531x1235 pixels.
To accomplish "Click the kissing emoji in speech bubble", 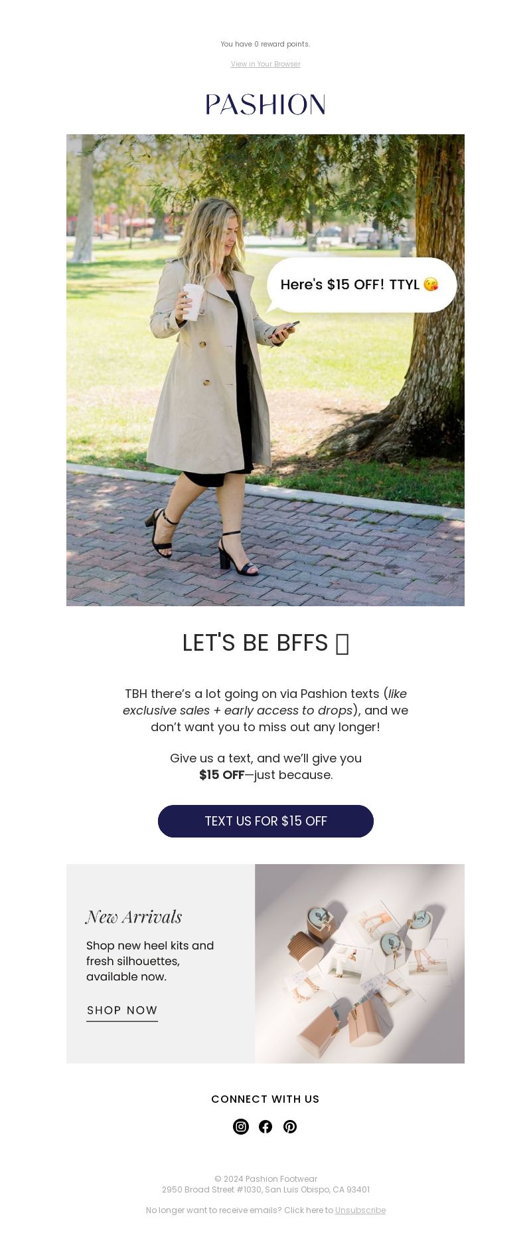I will [x=431, y=284].
